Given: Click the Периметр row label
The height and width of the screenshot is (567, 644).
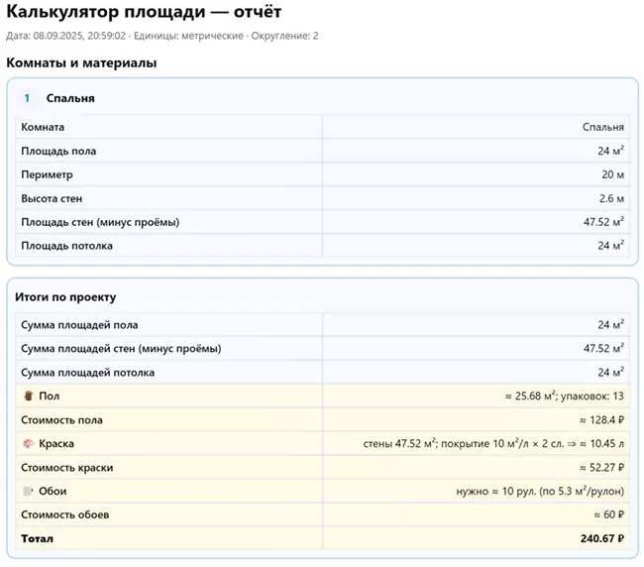Looking at the screenshot, I should (x=47, y=174).
